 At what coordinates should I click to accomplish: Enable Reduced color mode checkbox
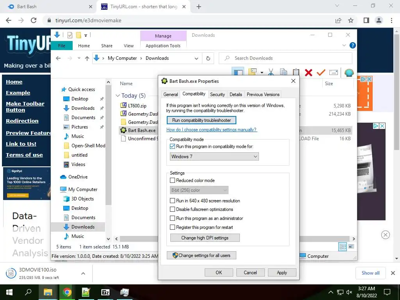click(172, 180)
